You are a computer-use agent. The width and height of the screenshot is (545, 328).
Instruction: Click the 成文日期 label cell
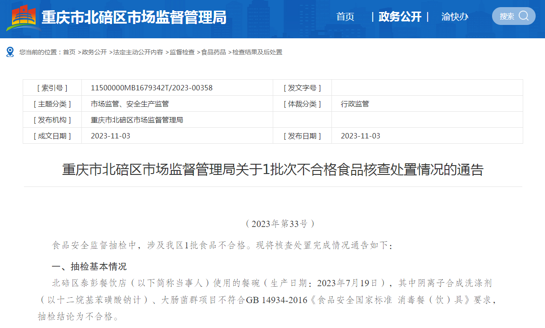pos(52,136)
